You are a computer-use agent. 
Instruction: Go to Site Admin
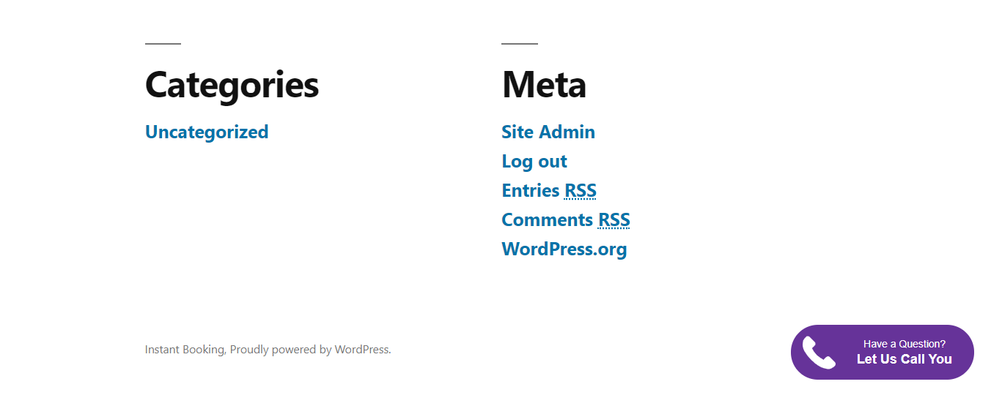tap(548, 132)
